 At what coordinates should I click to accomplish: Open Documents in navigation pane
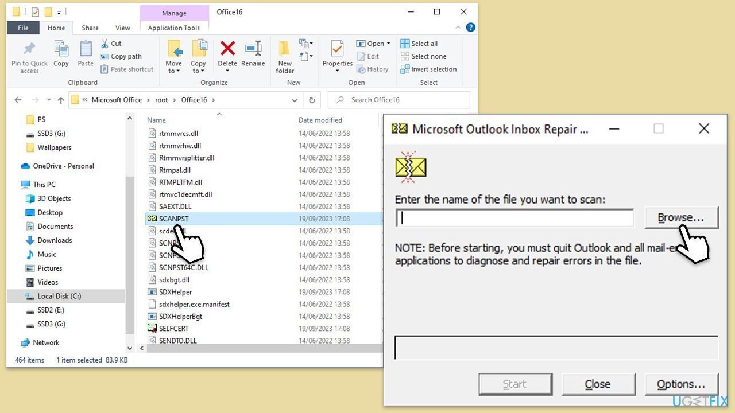click(x=49, y=226)
